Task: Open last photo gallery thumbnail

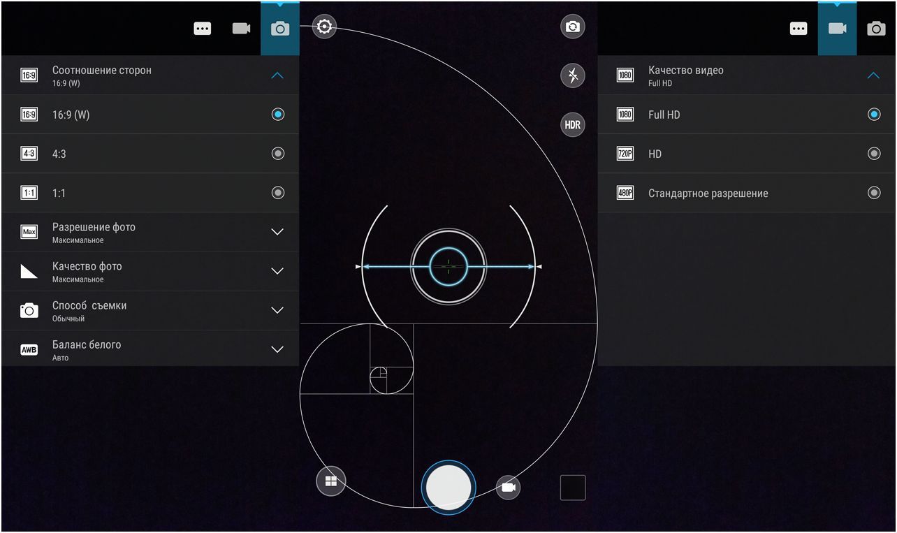Action: point(572,488)
